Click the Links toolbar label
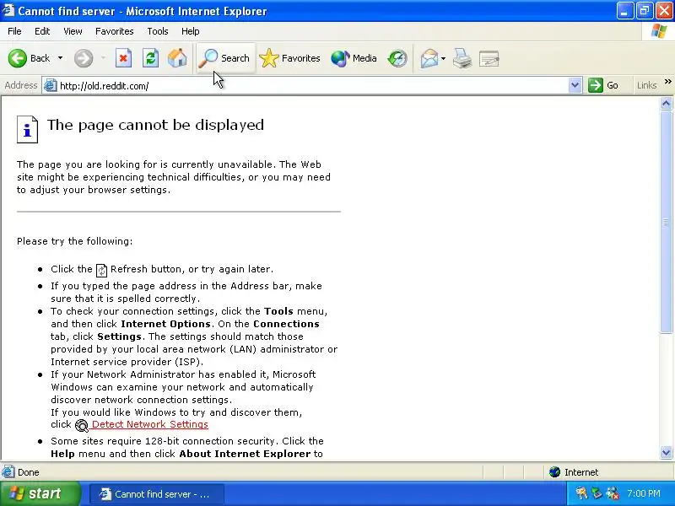675x506 pixels. pyautogui.click(x=646, y=85)
